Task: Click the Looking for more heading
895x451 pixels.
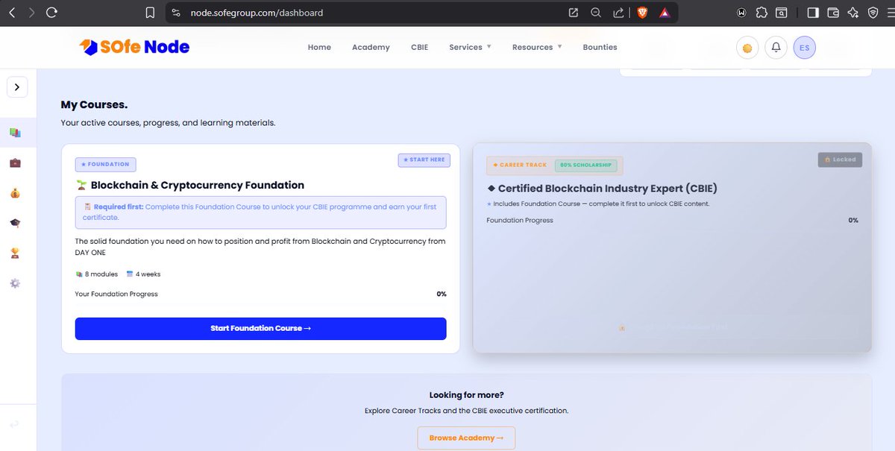Action: pos(466,395)
